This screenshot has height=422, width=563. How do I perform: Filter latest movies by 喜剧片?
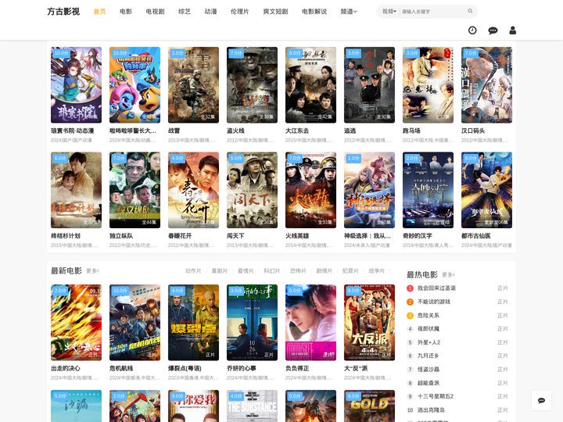coord(220,271)
